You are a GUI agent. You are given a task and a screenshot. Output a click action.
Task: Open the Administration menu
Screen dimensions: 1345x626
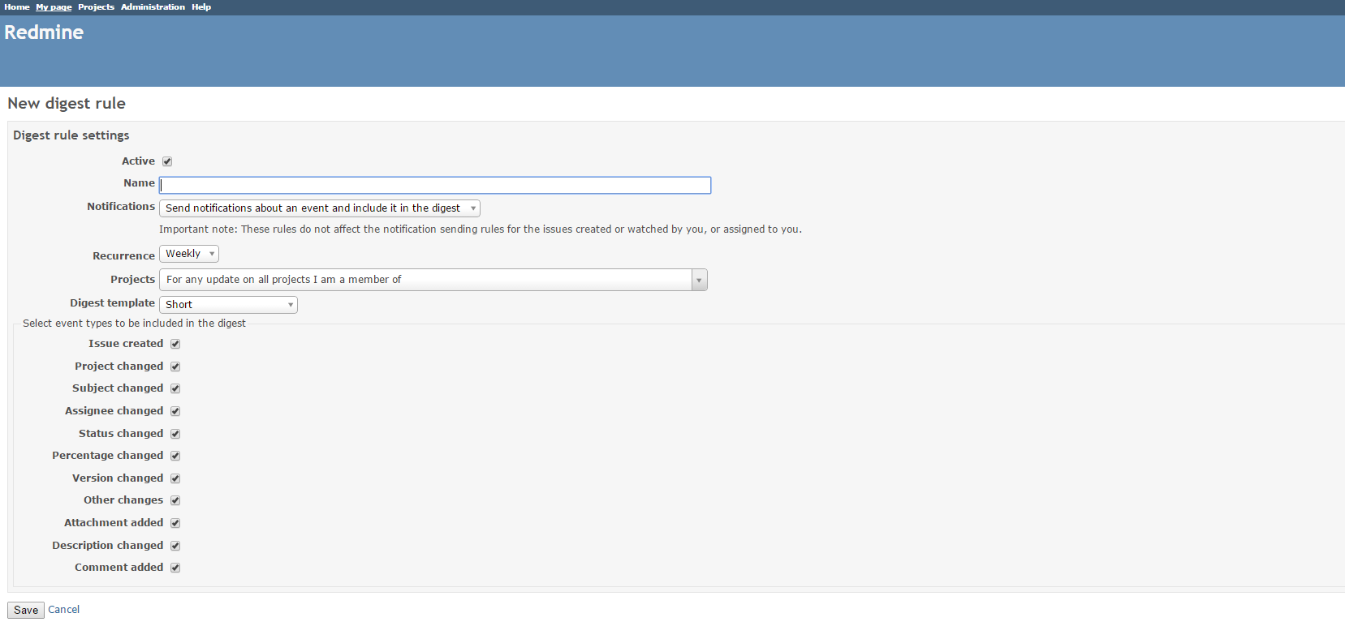153,7
